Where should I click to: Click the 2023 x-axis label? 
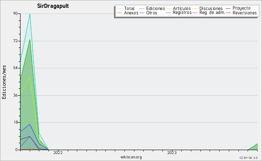[x=172, y=153]
